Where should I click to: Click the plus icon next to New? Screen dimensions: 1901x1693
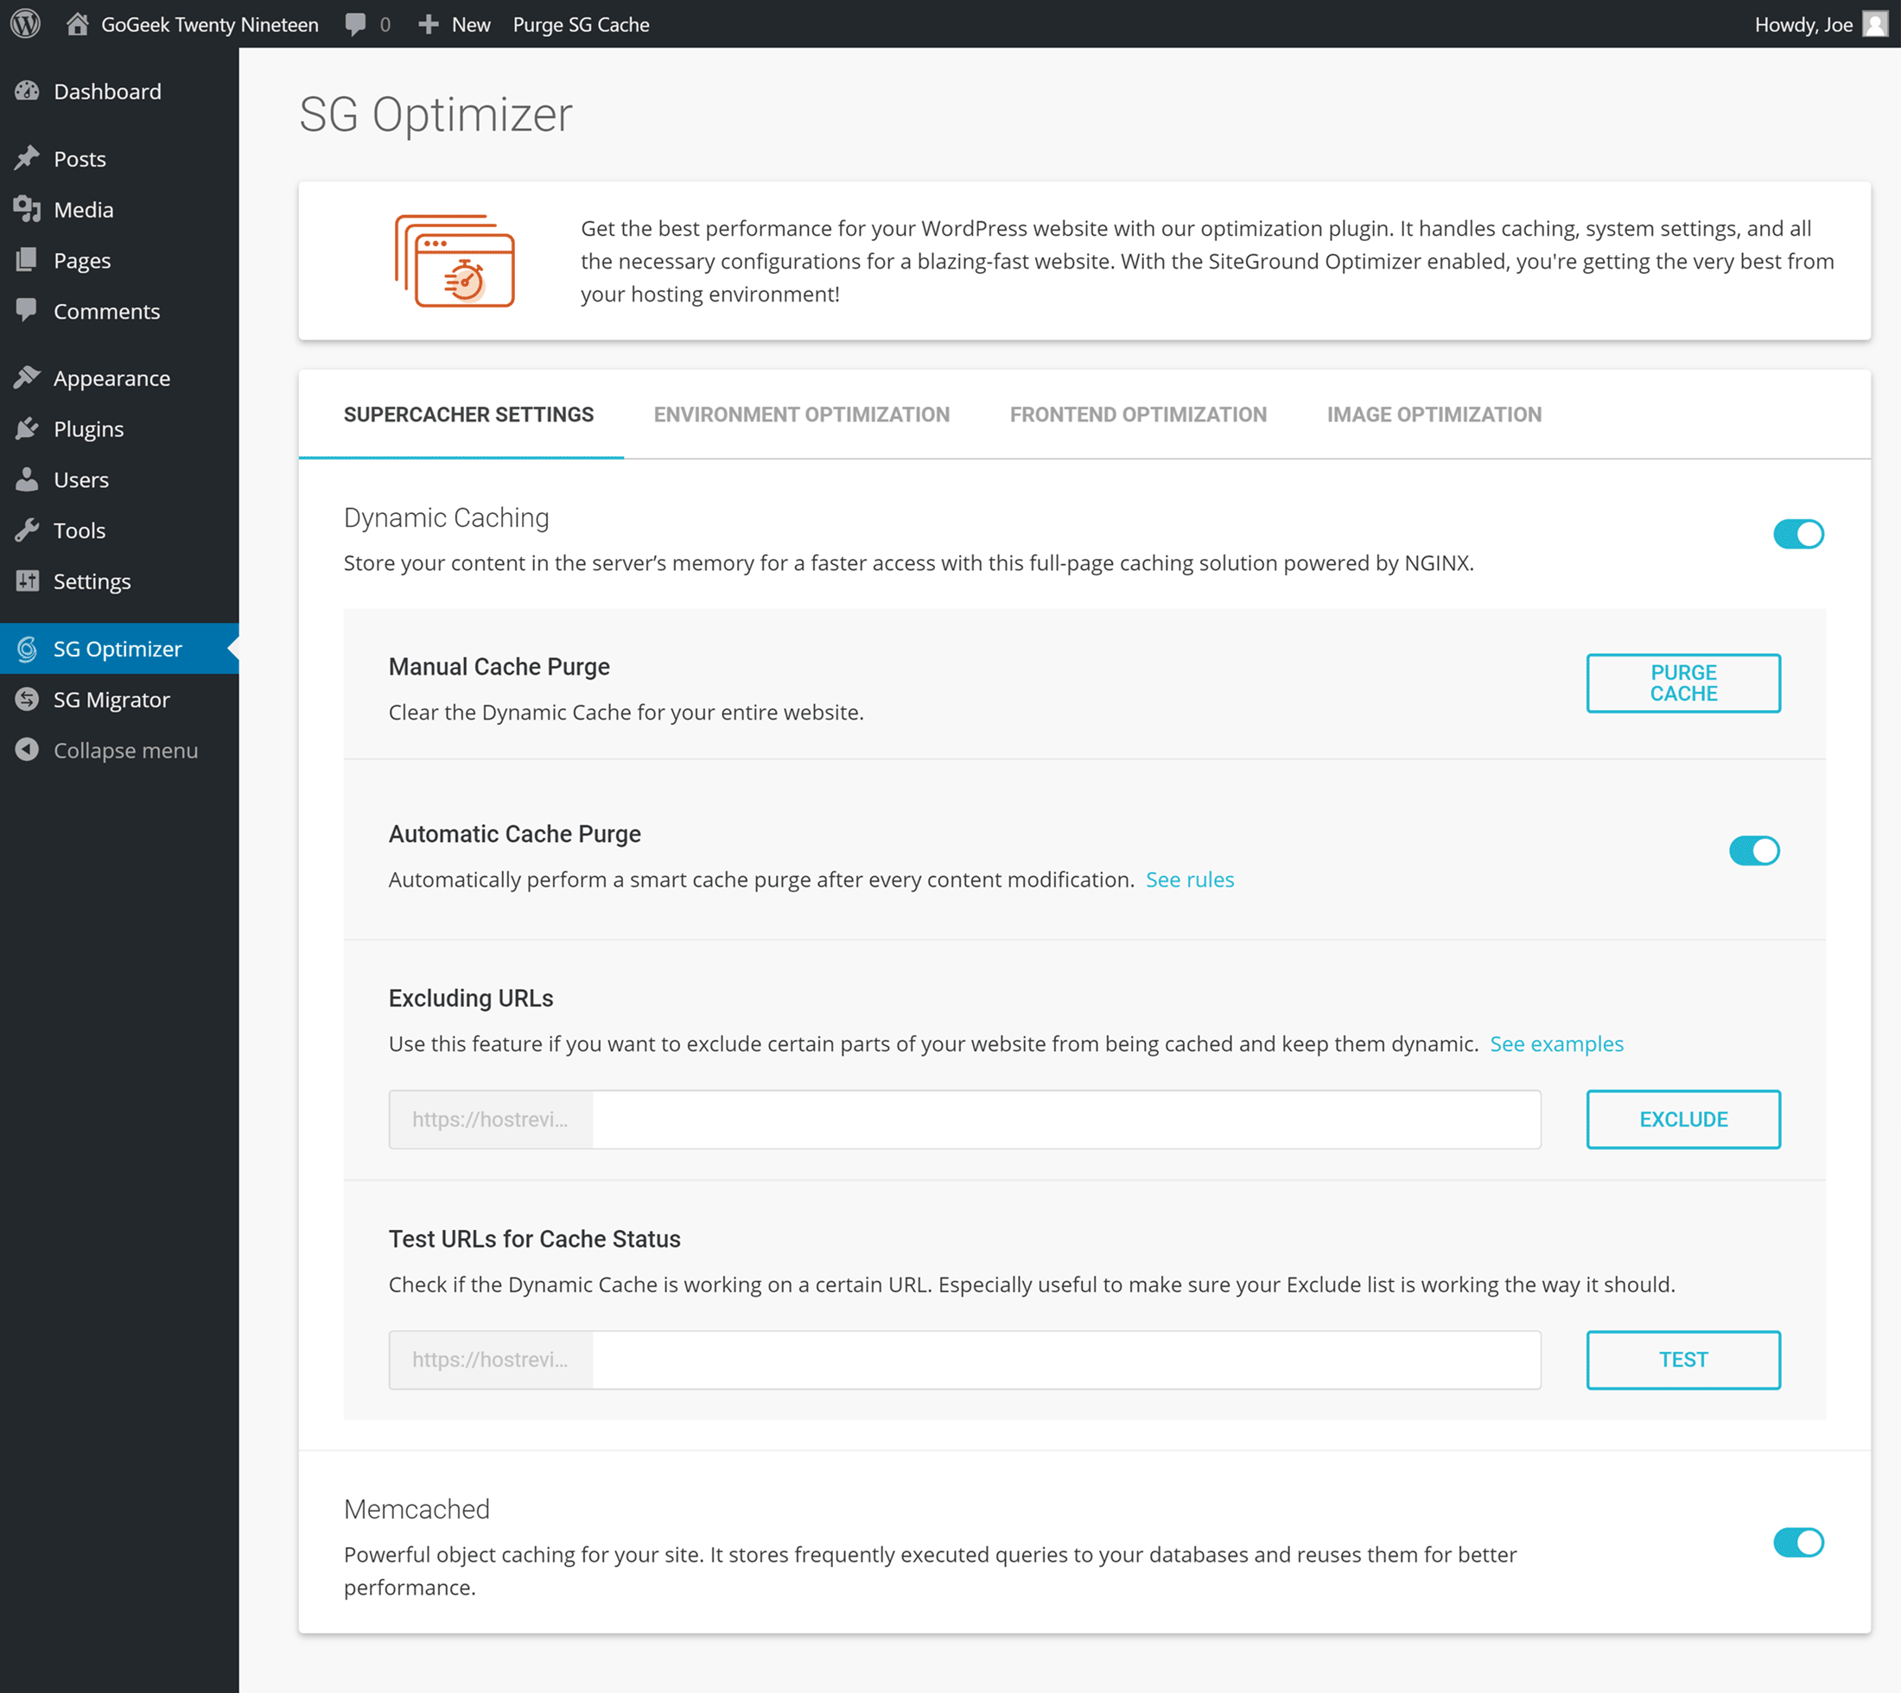(x=428, y=25)
